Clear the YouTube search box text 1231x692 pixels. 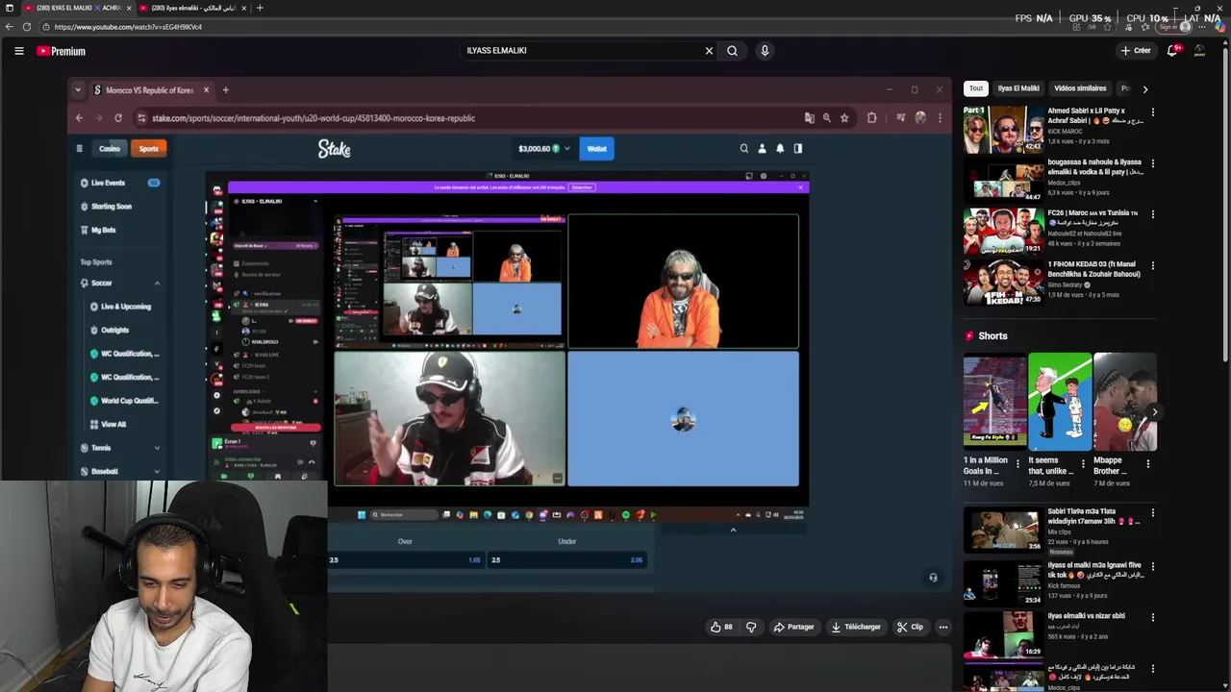pos(709,51)
